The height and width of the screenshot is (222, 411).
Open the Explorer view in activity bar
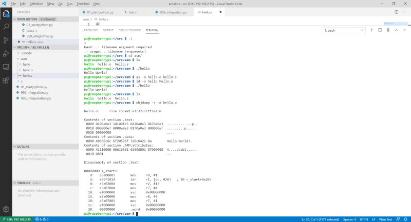click(6, 14)
